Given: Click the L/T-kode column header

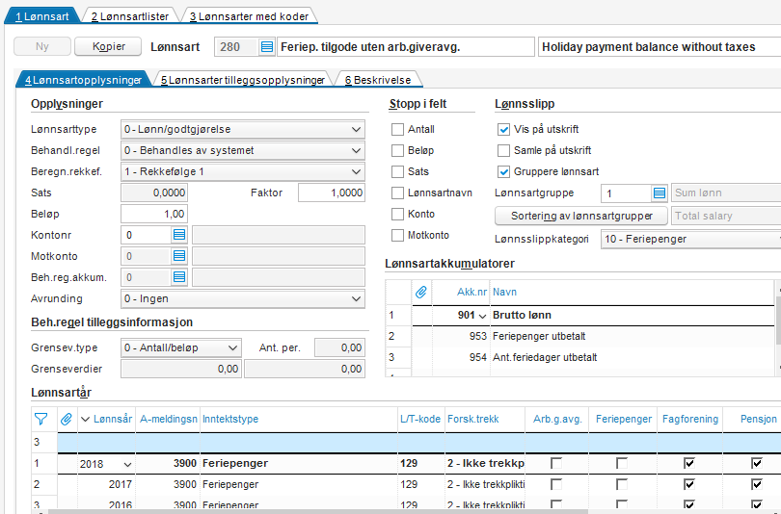Looking at the screenshot, I should pos(421,419).
